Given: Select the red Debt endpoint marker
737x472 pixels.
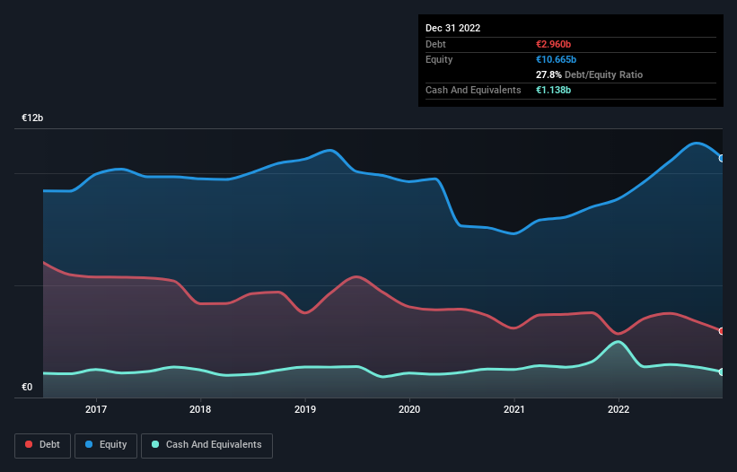Looking at the screenshot, I should [x=722, y=331].
